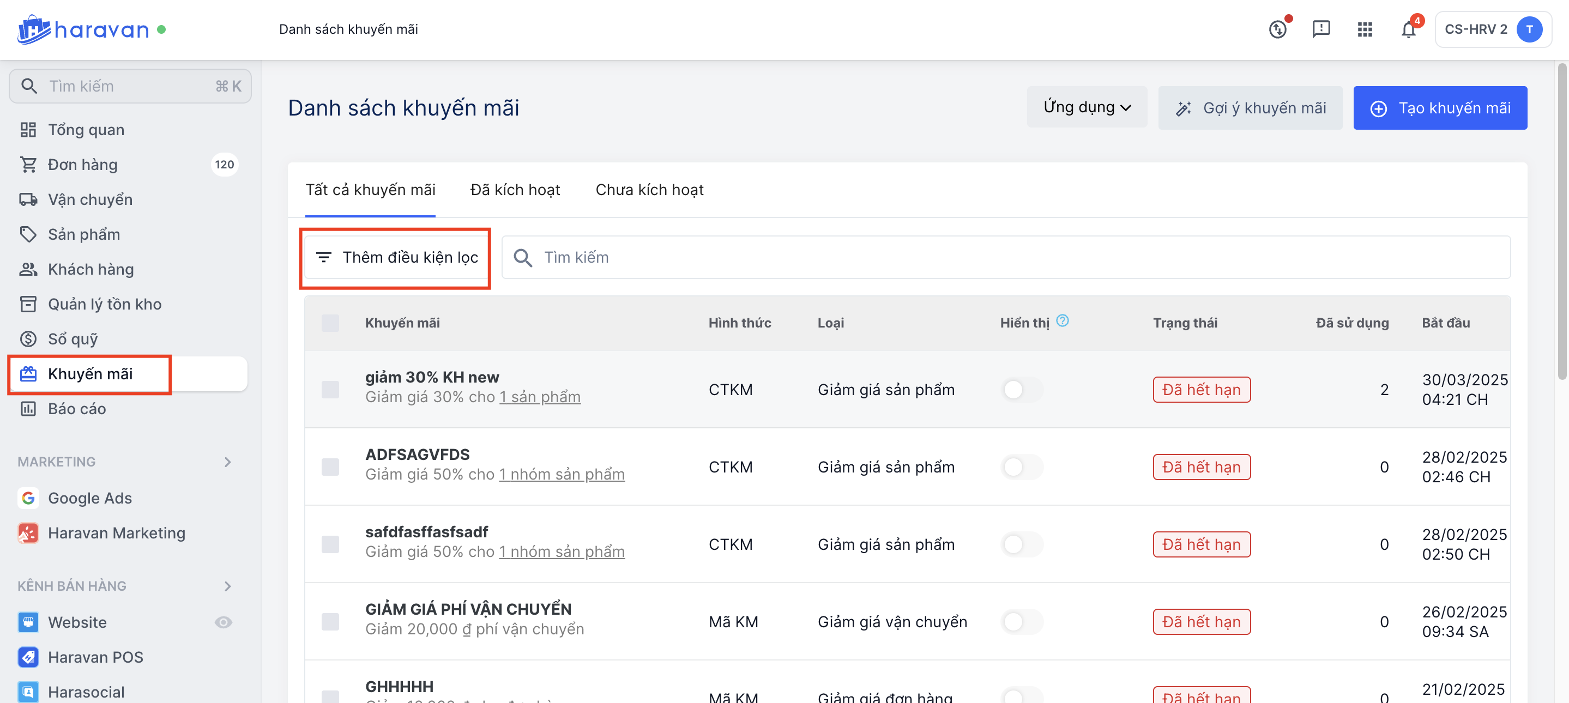1569x703 pixels.
Task: Click the notification bell icon
Action: 1408,29
